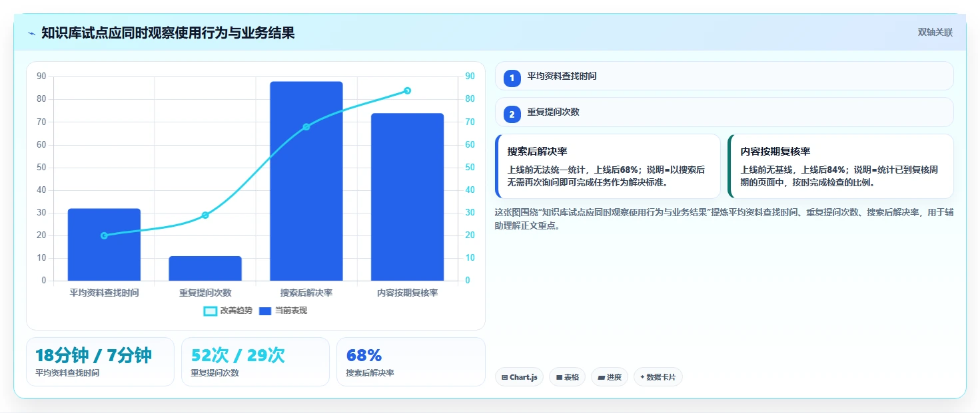Click the 内容按期复核率 info card heading
This screenshot has height=413, width=980.
tap(775, 152)
